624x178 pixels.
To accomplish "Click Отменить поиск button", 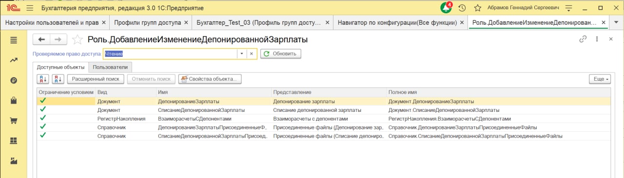I will coord(152,79).
